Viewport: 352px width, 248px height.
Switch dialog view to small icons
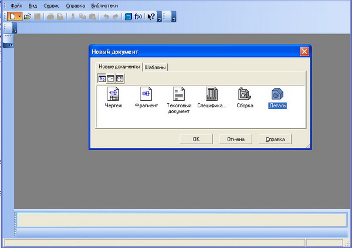pos(110,79)
